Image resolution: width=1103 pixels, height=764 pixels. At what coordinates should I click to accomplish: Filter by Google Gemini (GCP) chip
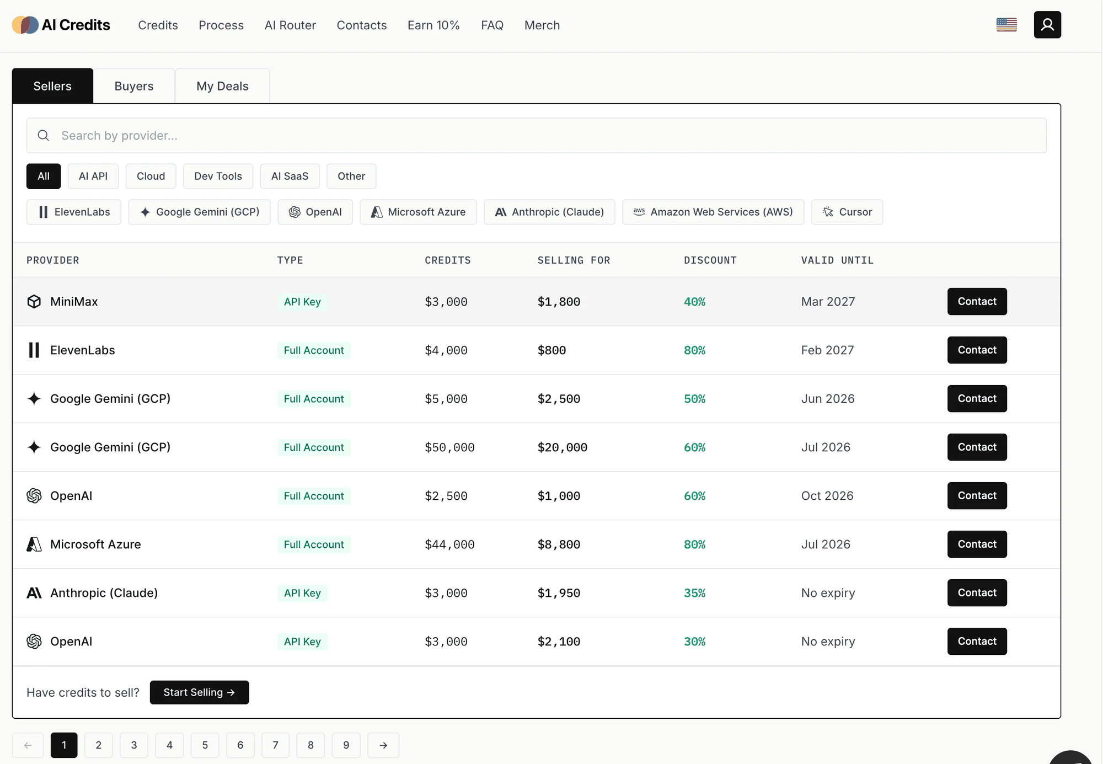click(200, 212)
